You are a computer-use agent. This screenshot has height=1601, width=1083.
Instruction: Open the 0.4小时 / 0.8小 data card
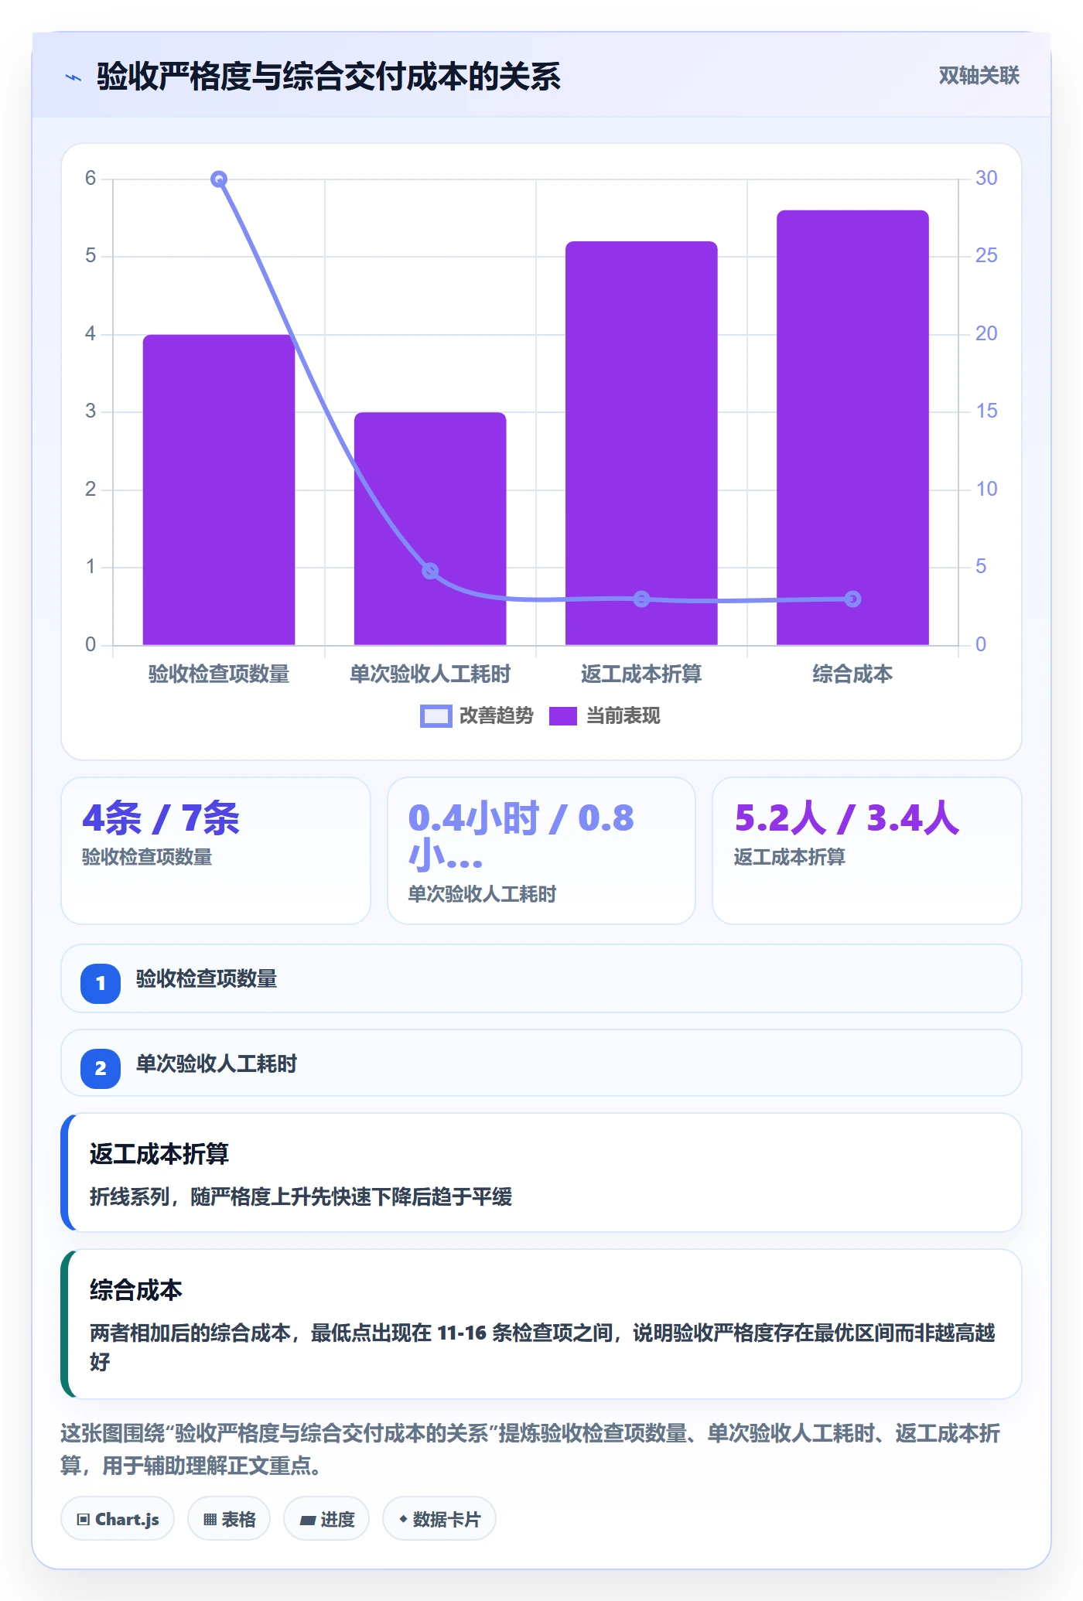click(541, 851)
